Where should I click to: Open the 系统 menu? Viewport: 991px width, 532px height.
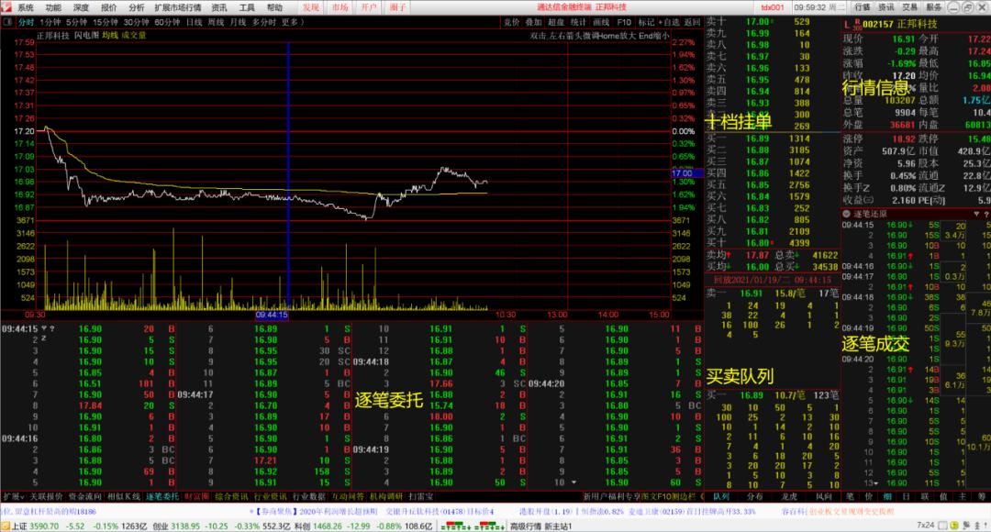click(x=26, y=7)
